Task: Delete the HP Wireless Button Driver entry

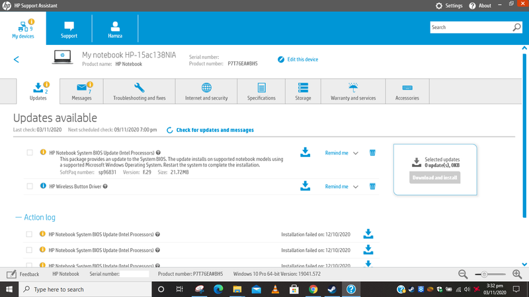Action: (372, 186)
